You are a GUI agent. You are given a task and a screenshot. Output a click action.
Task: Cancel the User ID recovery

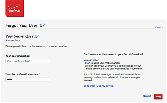coord(147,96)
